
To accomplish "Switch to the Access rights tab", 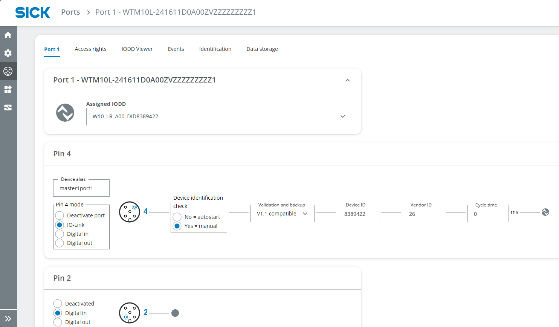I will click(x=90, y=49).
